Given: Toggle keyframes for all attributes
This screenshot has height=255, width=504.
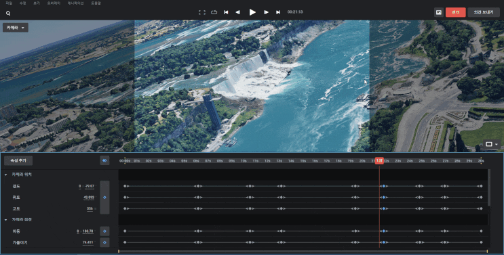Looking at the screenshot, I should click(104, 160).
